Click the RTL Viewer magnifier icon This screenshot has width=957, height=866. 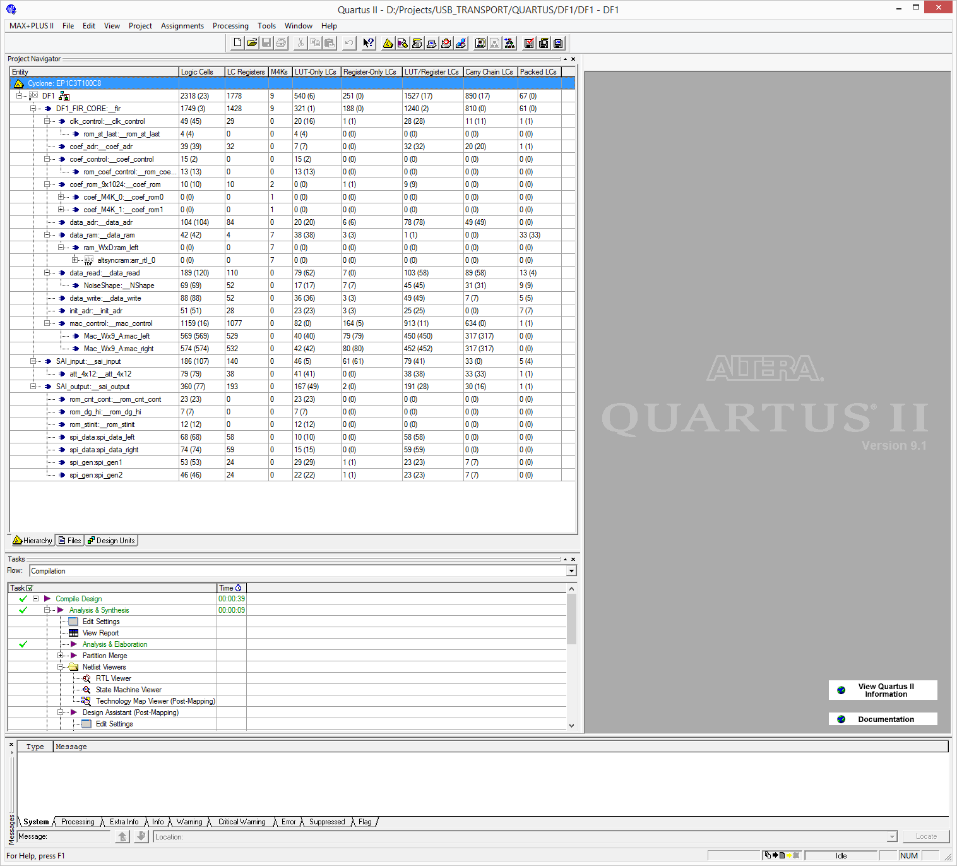tap(86, 678)
